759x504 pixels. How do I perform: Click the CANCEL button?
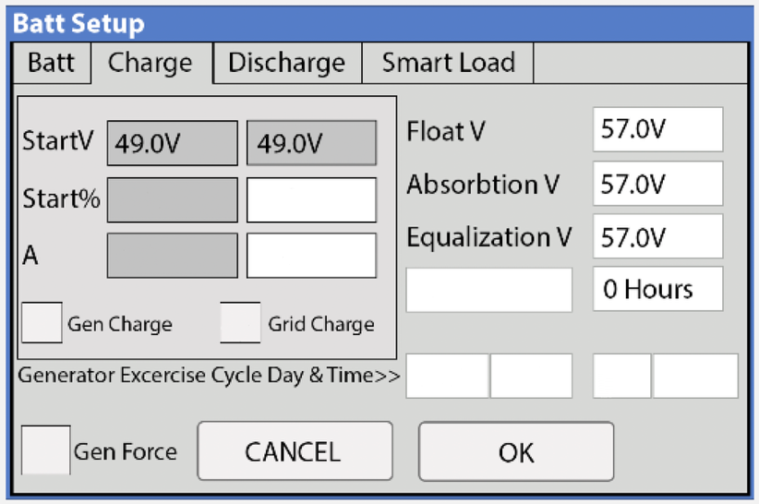[x=295, y=451]
